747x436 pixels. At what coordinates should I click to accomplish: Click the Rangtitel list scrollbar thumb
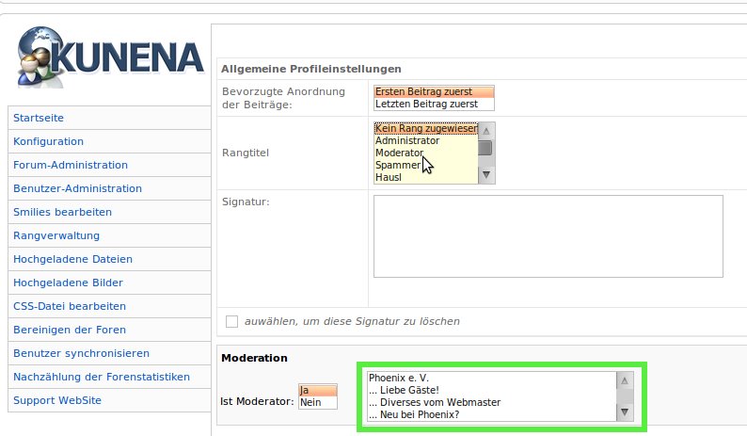coord(485,148)
